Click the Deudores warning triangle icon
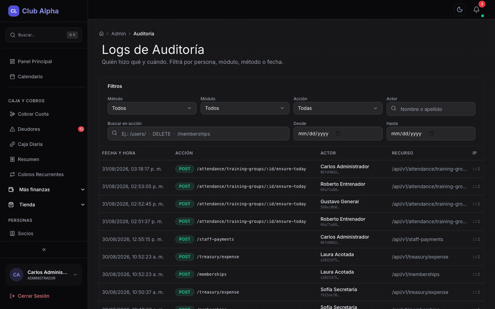 (12, 129)
